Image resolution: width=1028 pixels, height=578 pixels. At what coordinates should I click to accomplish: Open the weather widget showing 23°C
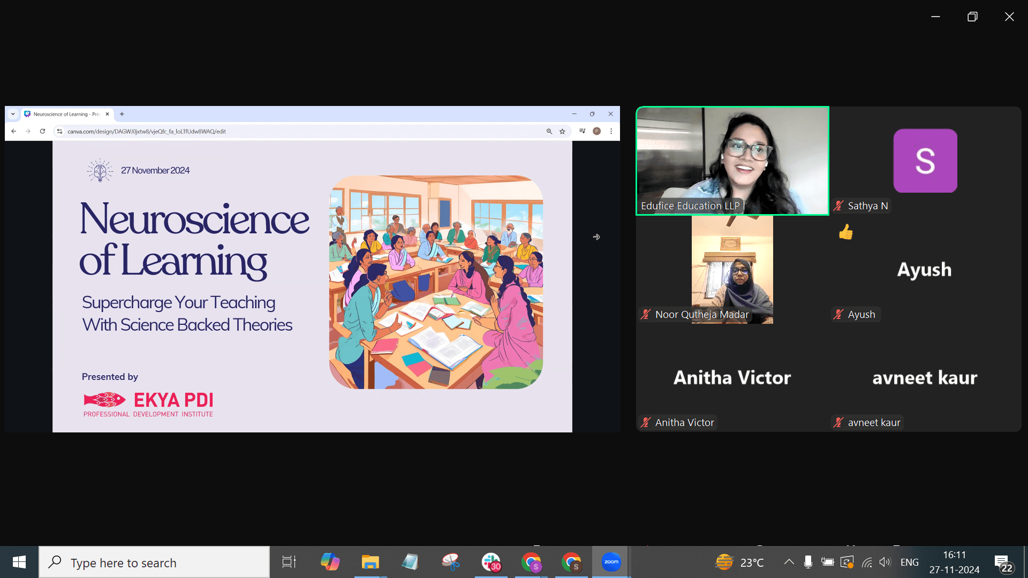click(740, 562)
